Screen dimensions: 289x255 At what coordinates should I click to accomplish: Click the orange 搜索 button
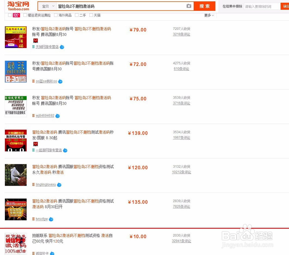click(204, 6)
